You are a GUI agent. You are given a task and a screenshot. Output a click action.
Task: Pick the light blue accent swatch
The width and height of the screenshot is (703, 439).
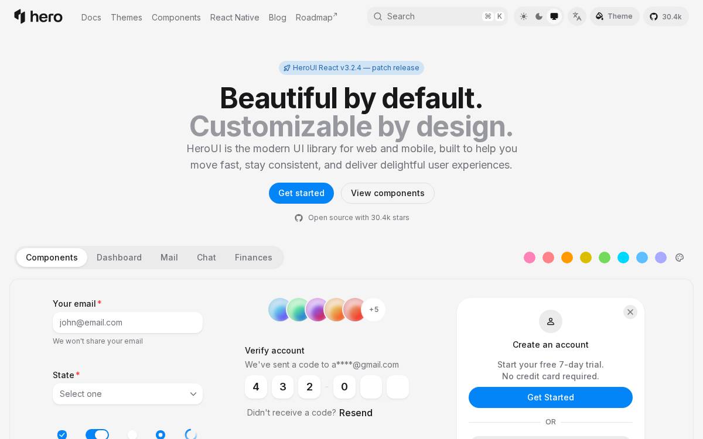pos(642,258)
